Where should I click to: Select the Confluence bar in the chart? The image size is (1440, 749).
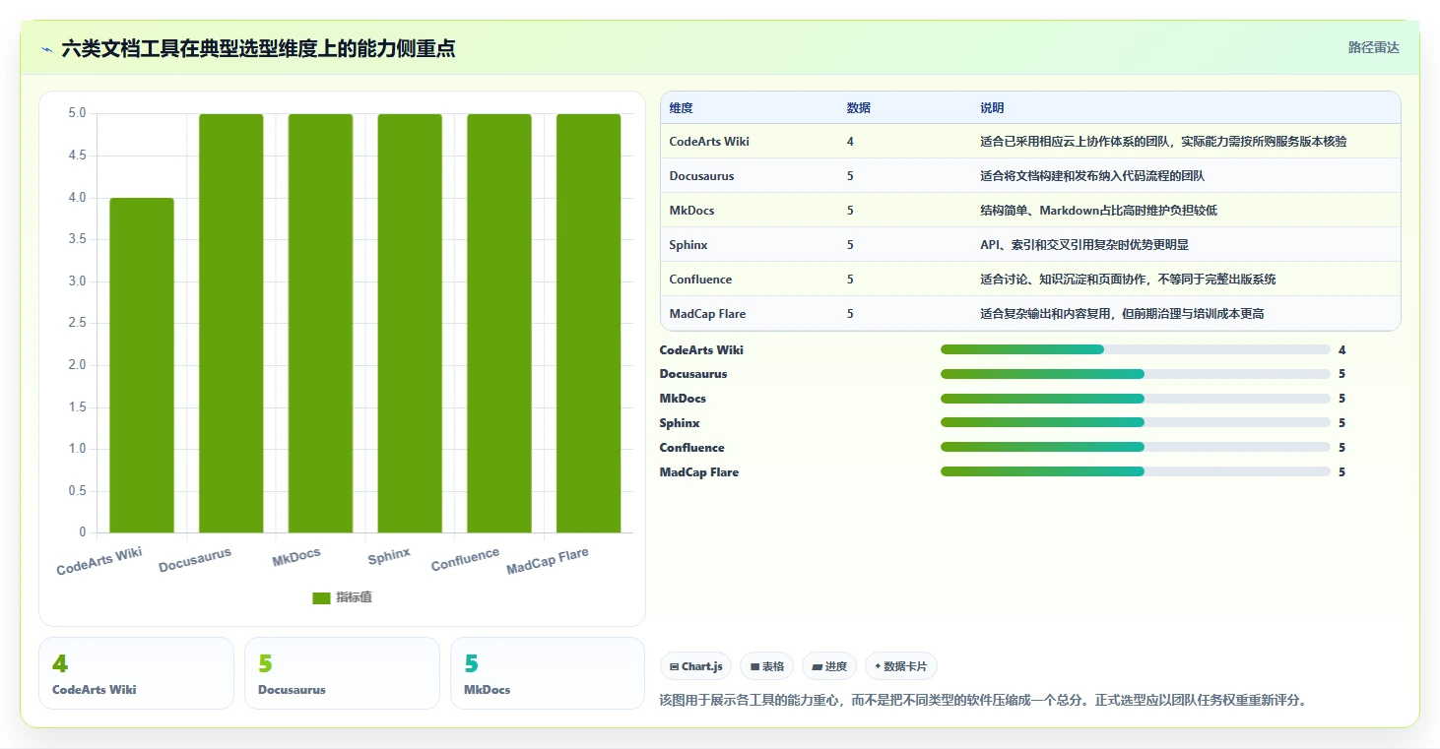point(499,324)
